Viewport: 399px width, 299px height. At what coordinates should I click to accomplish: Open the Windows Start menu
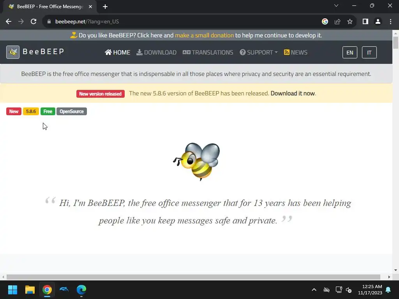pos(12,290)
